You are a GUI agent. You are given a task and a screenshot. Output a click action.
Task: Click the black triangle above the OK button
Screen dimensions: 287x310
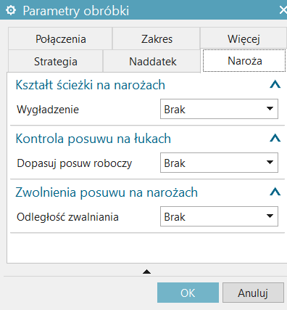(x=146, y=272)
